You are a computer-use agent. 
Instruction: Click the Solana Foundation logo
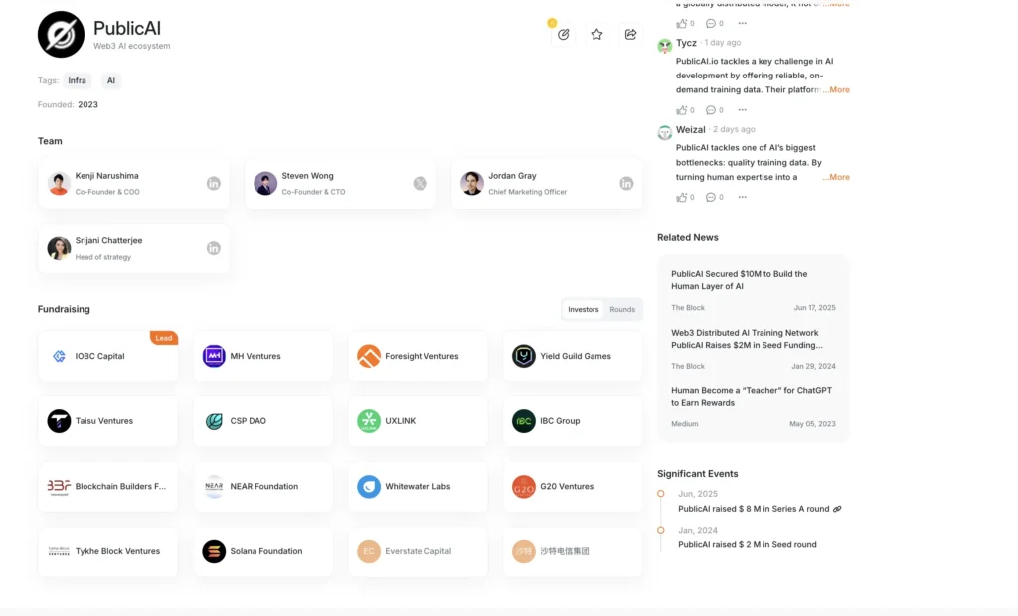(x=214, y=551)
